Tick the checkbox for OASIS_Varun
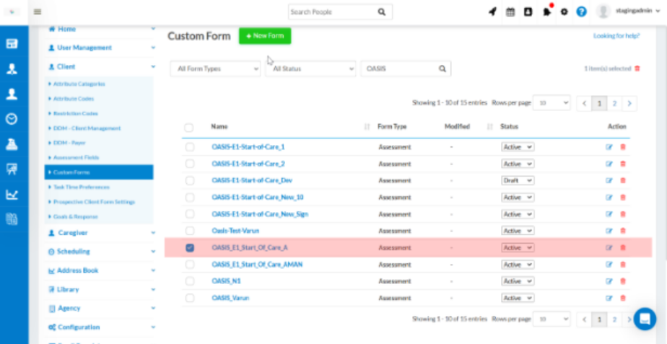This screenshot has width=667, height=344. (190, 298)
